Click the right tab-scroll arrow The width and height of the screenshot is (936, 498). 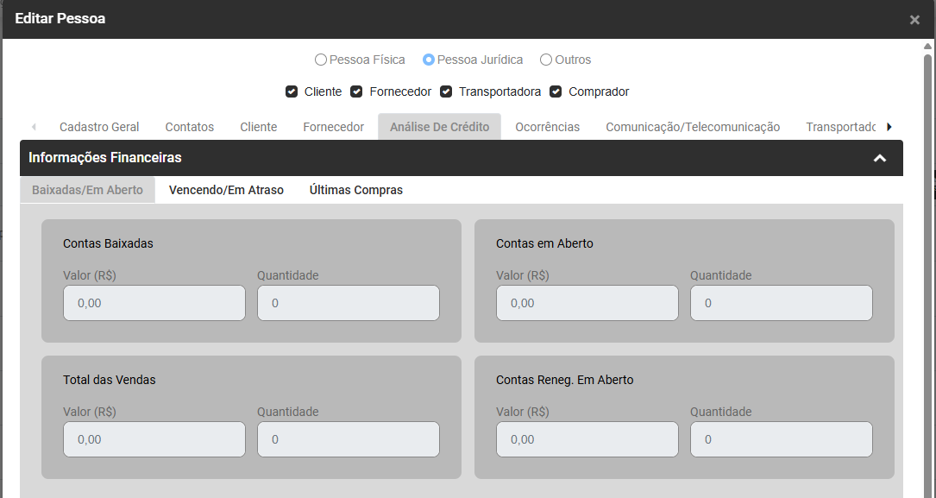(x=889, y=127)
